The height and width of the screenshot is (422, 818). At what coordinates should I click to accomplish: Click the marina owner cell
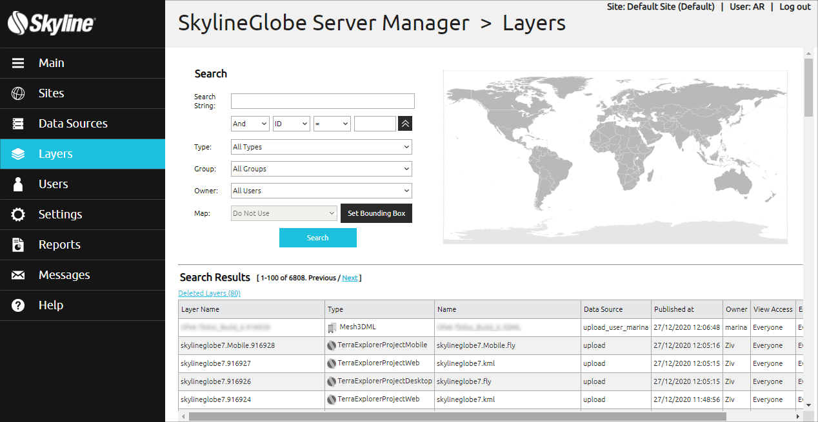(x=736, y=327)
